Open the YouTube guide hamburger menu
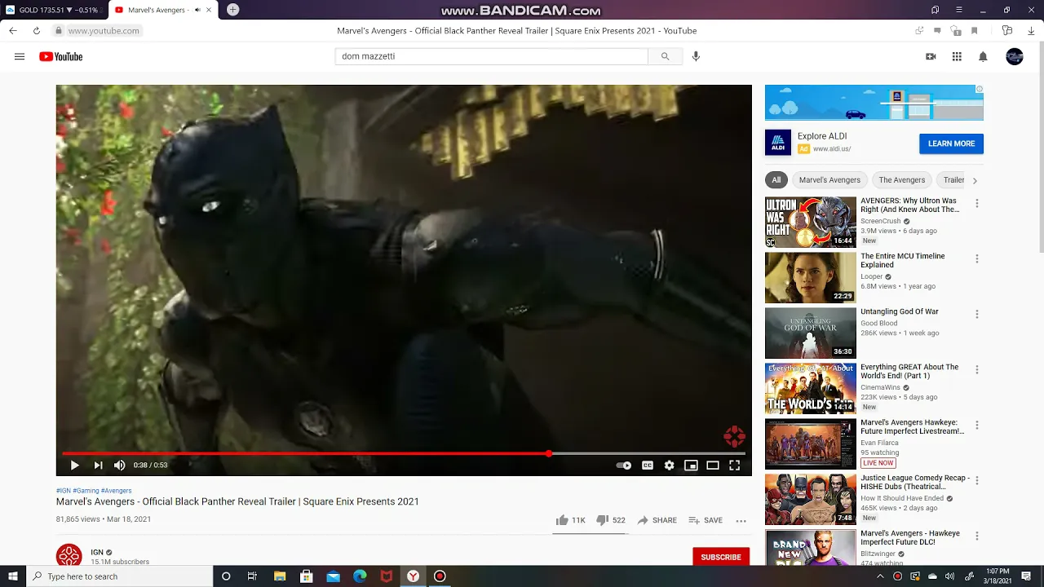This screenshot has height=587, width=1044. click(x=20, y=56)
